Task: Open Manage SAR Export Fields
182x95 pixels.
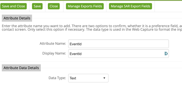Action: pyautogui.click(x=130, y=6)
